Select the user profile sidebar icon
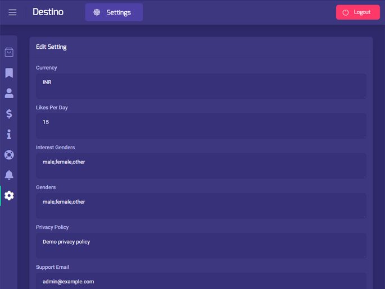Image resolution: width=385 pixels, height=289 pixels. [9, 93]
